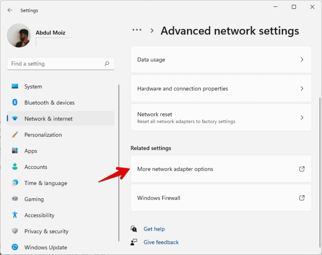Click the search magnifier icon
The width and height of the screenshot is (322, 255).
pos(107,64)
